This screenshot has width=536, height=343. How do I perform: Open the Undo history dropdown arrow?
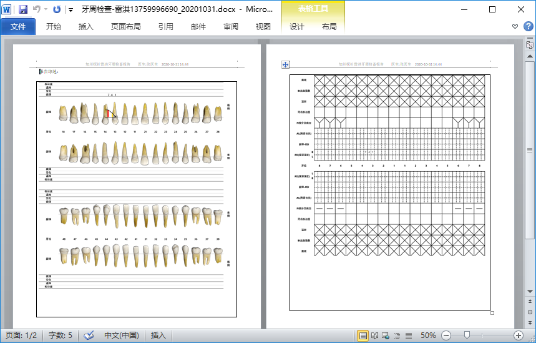click(46, 10)
